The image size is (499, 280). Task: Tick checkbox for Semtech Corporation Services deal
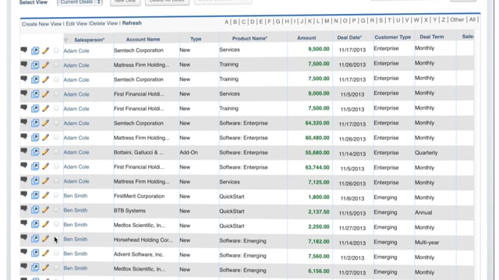tap(56, 50)
